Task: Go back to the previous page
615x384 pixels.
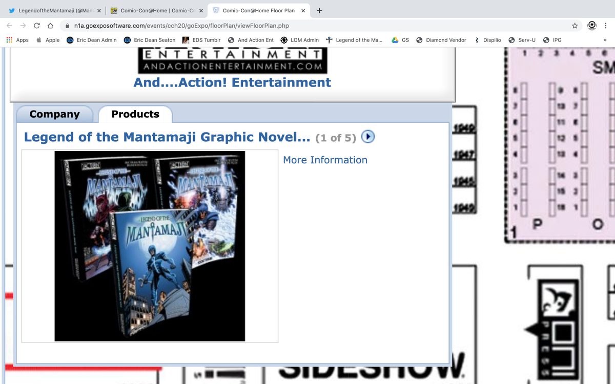Action: tap(9, 26)
